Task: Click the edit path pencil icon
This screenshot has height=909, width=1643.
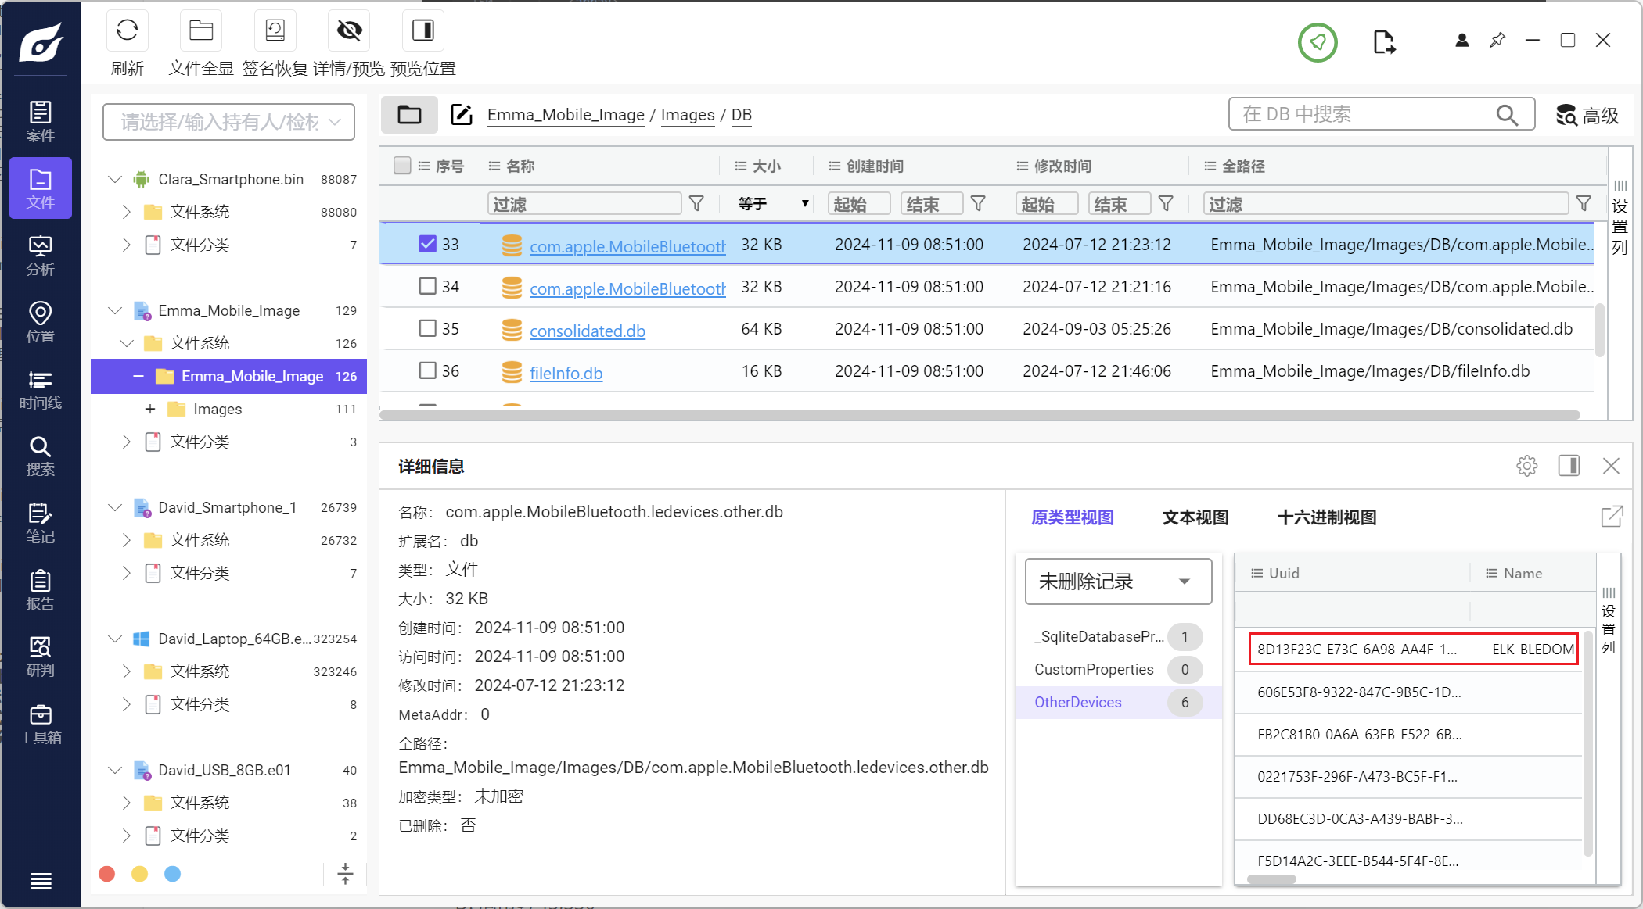Action: 462,115
